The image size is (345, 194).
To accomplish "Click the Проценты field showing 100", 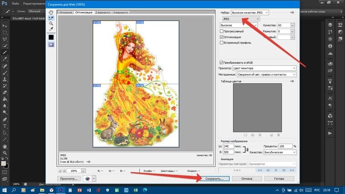I will tap(286, 146).
